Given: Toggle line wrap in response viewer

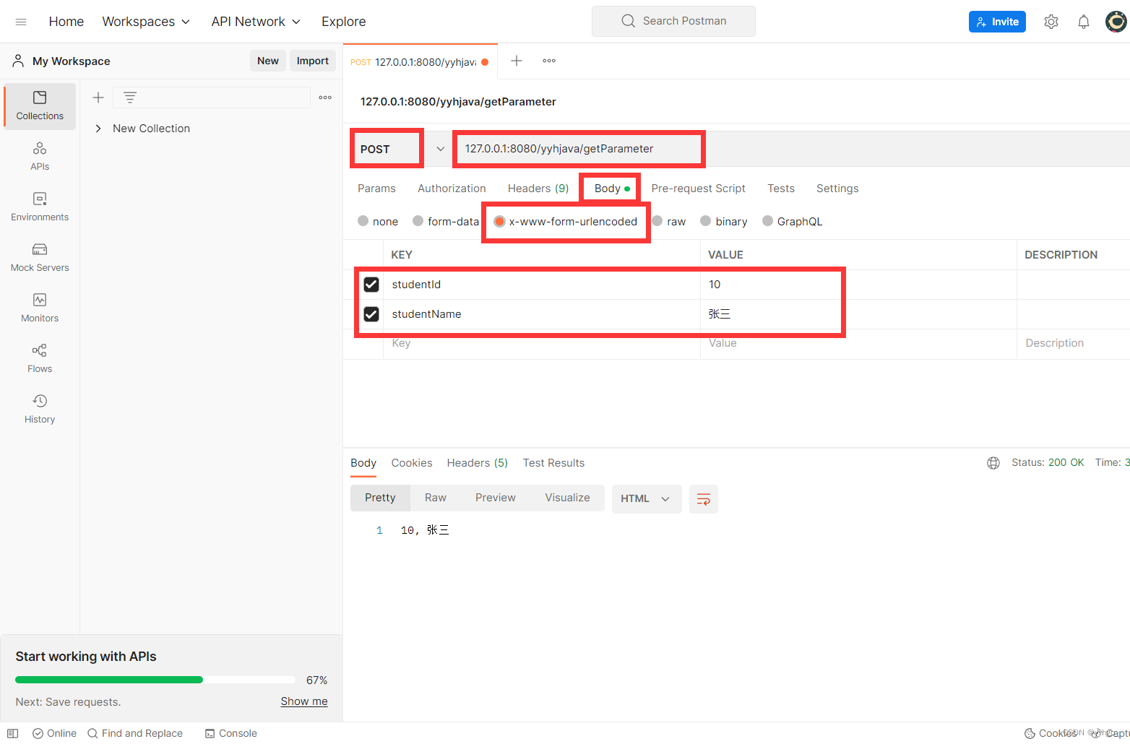Looking at the screenshot, I should [x=704, y=499].
